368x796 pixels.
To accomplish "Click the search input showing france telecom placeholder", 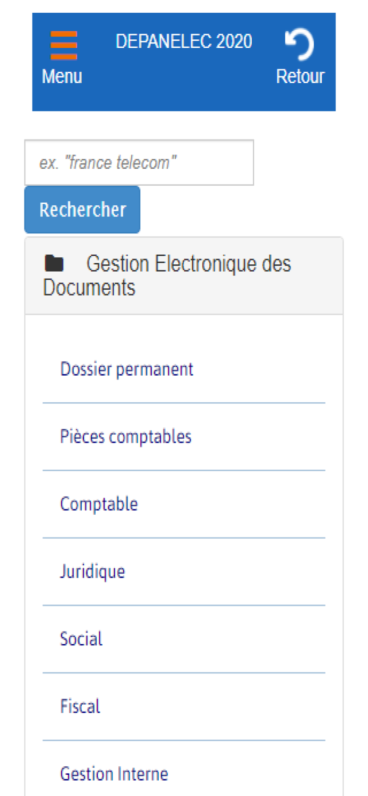I will click(x=139, y=162).
